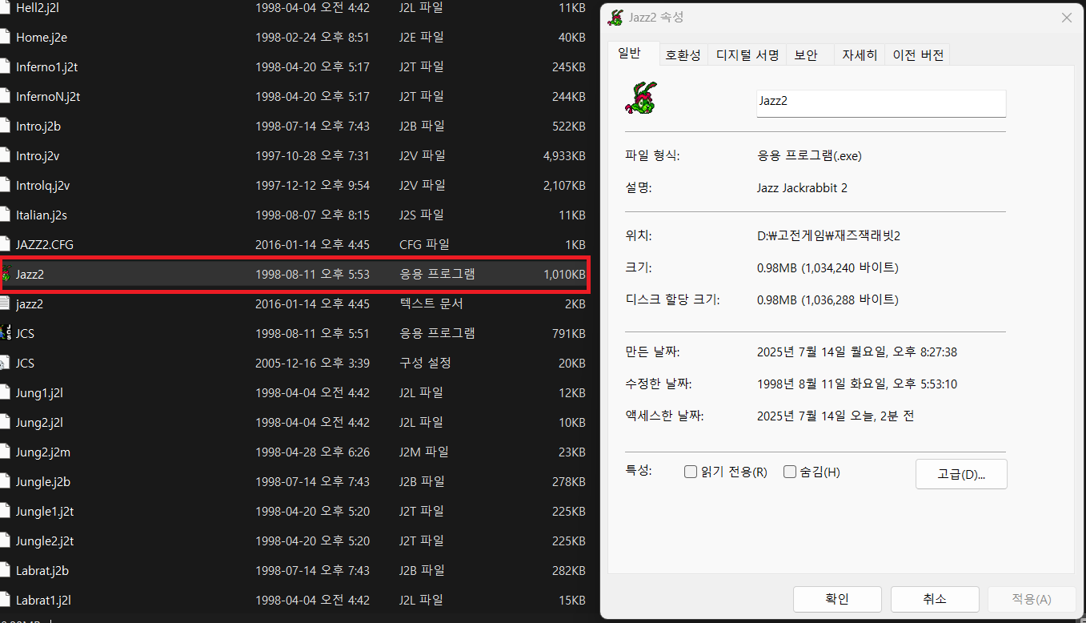Click the 4,933KB size of Intro.j2v

point(563,155)
